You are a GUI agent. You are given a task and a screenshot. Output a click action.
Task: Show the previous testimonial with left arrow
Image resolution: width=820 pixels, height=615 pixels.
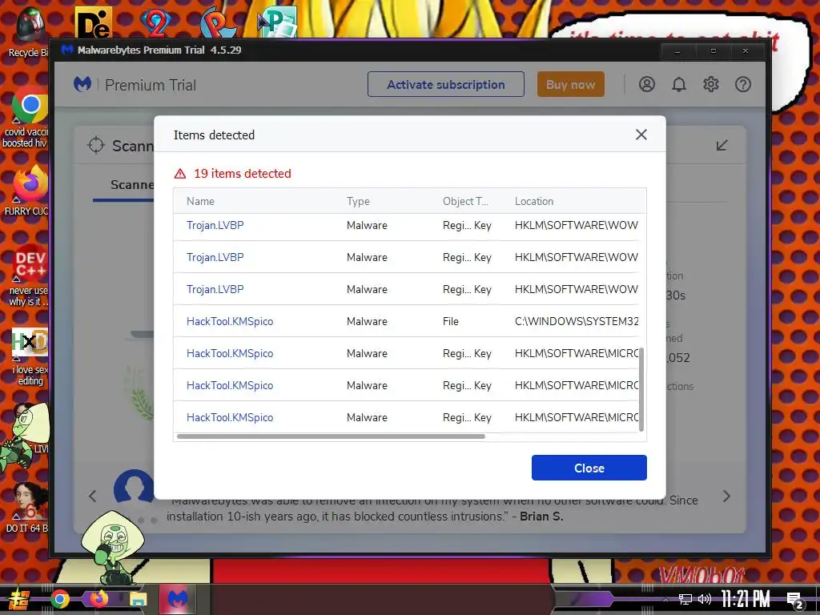pos(93,496)
